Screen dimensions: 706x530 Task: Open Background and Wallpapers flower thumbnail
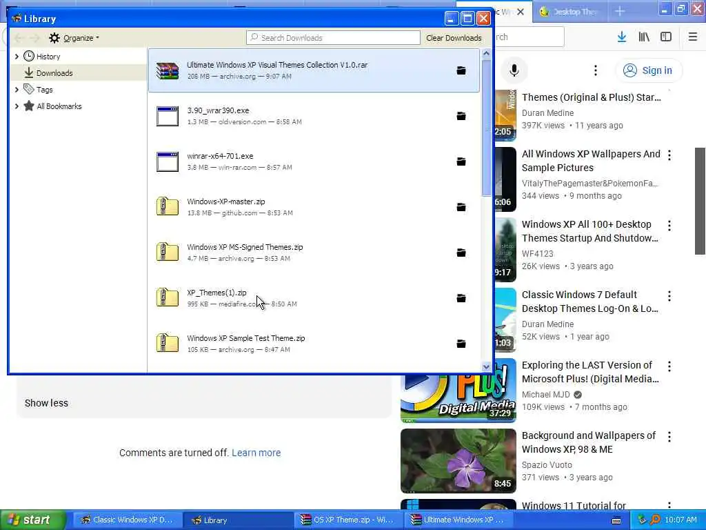tap(458, 460)
